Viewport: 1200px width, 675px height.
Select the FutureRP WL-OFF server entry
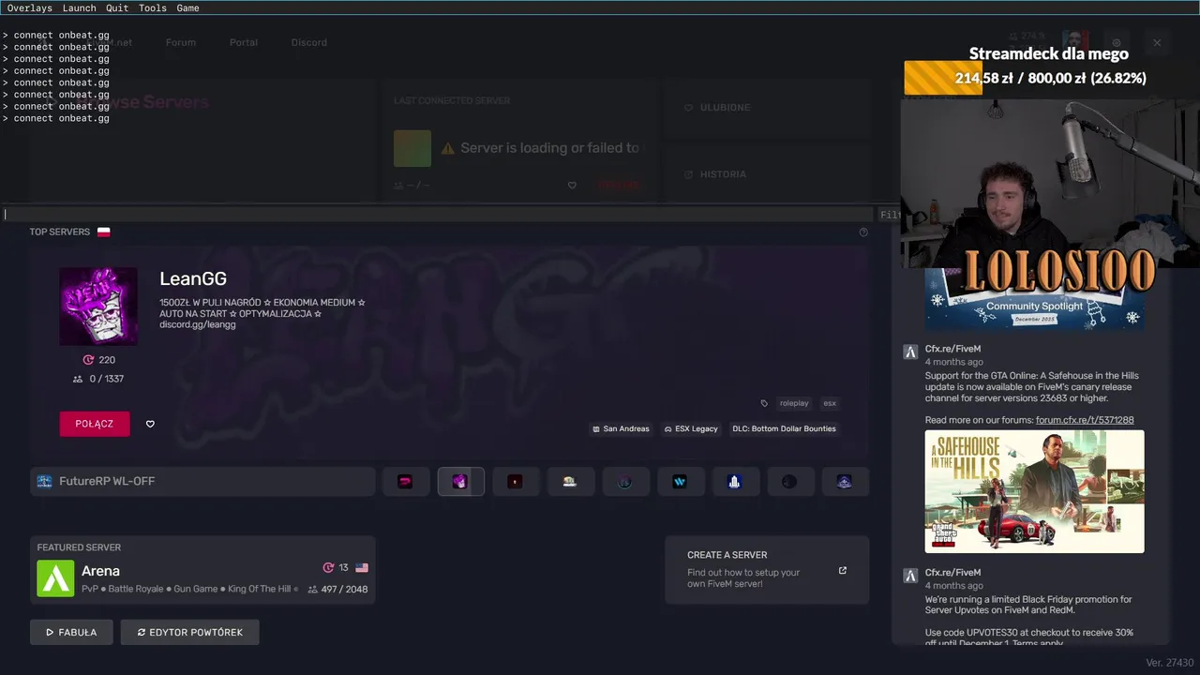[202, 481]
